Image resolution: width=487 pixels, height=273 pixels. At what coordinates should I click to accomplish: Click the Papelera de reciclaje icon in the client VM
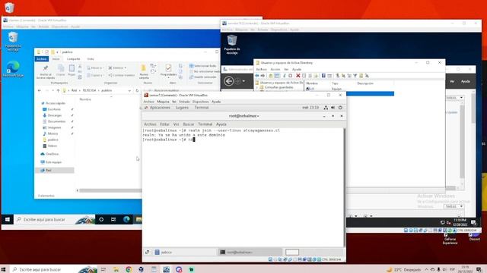click(x=13, y=41)
